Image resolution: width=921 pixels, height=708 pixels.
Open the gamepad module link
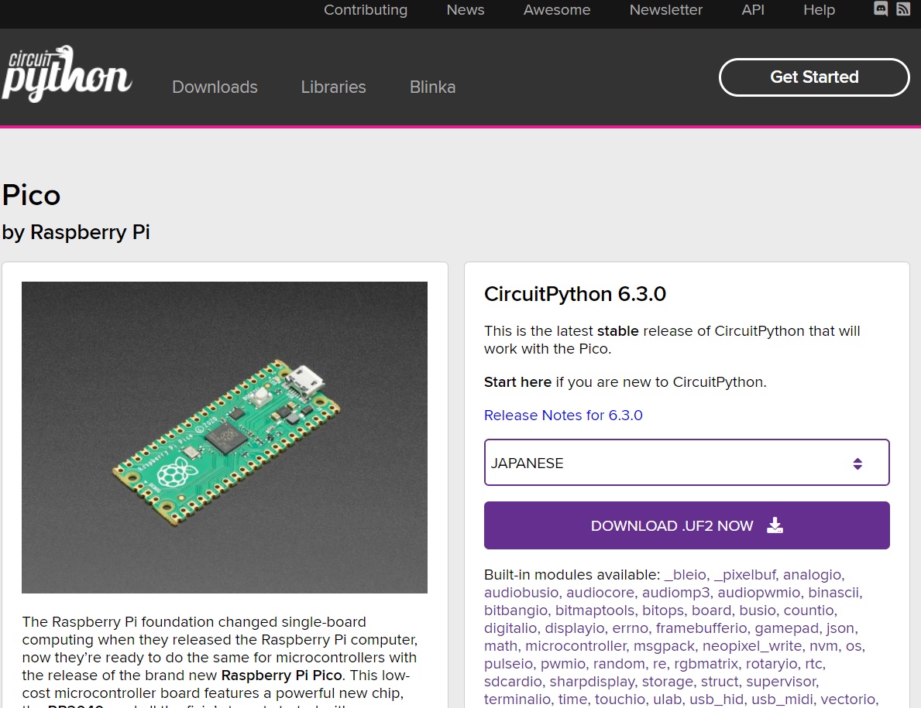click(x=786, y=628)
